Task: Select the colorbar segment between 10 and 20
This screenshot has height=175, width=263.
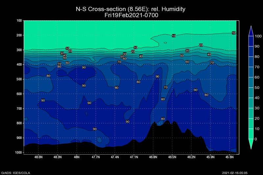Action: pos(251,123)
